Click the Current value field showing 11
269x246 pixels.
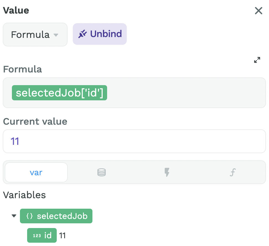pos(134,141)
